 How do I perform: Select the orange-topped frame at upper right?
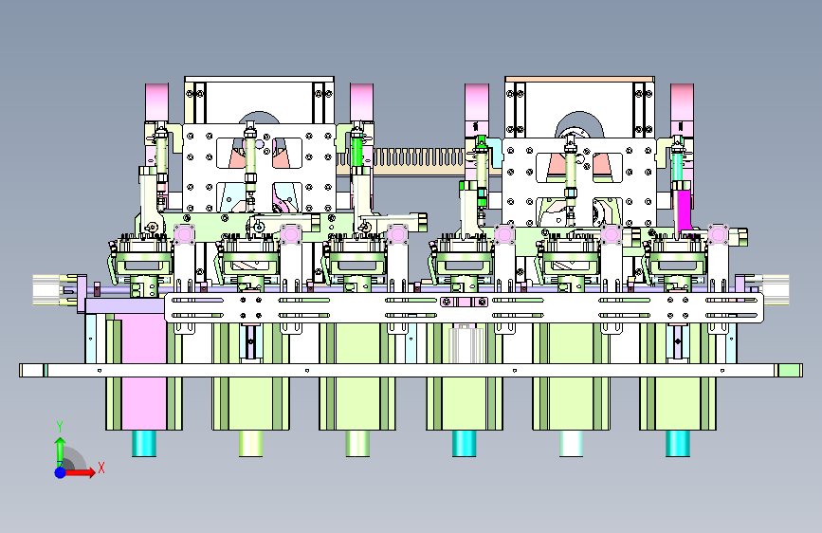pos(579,80)
